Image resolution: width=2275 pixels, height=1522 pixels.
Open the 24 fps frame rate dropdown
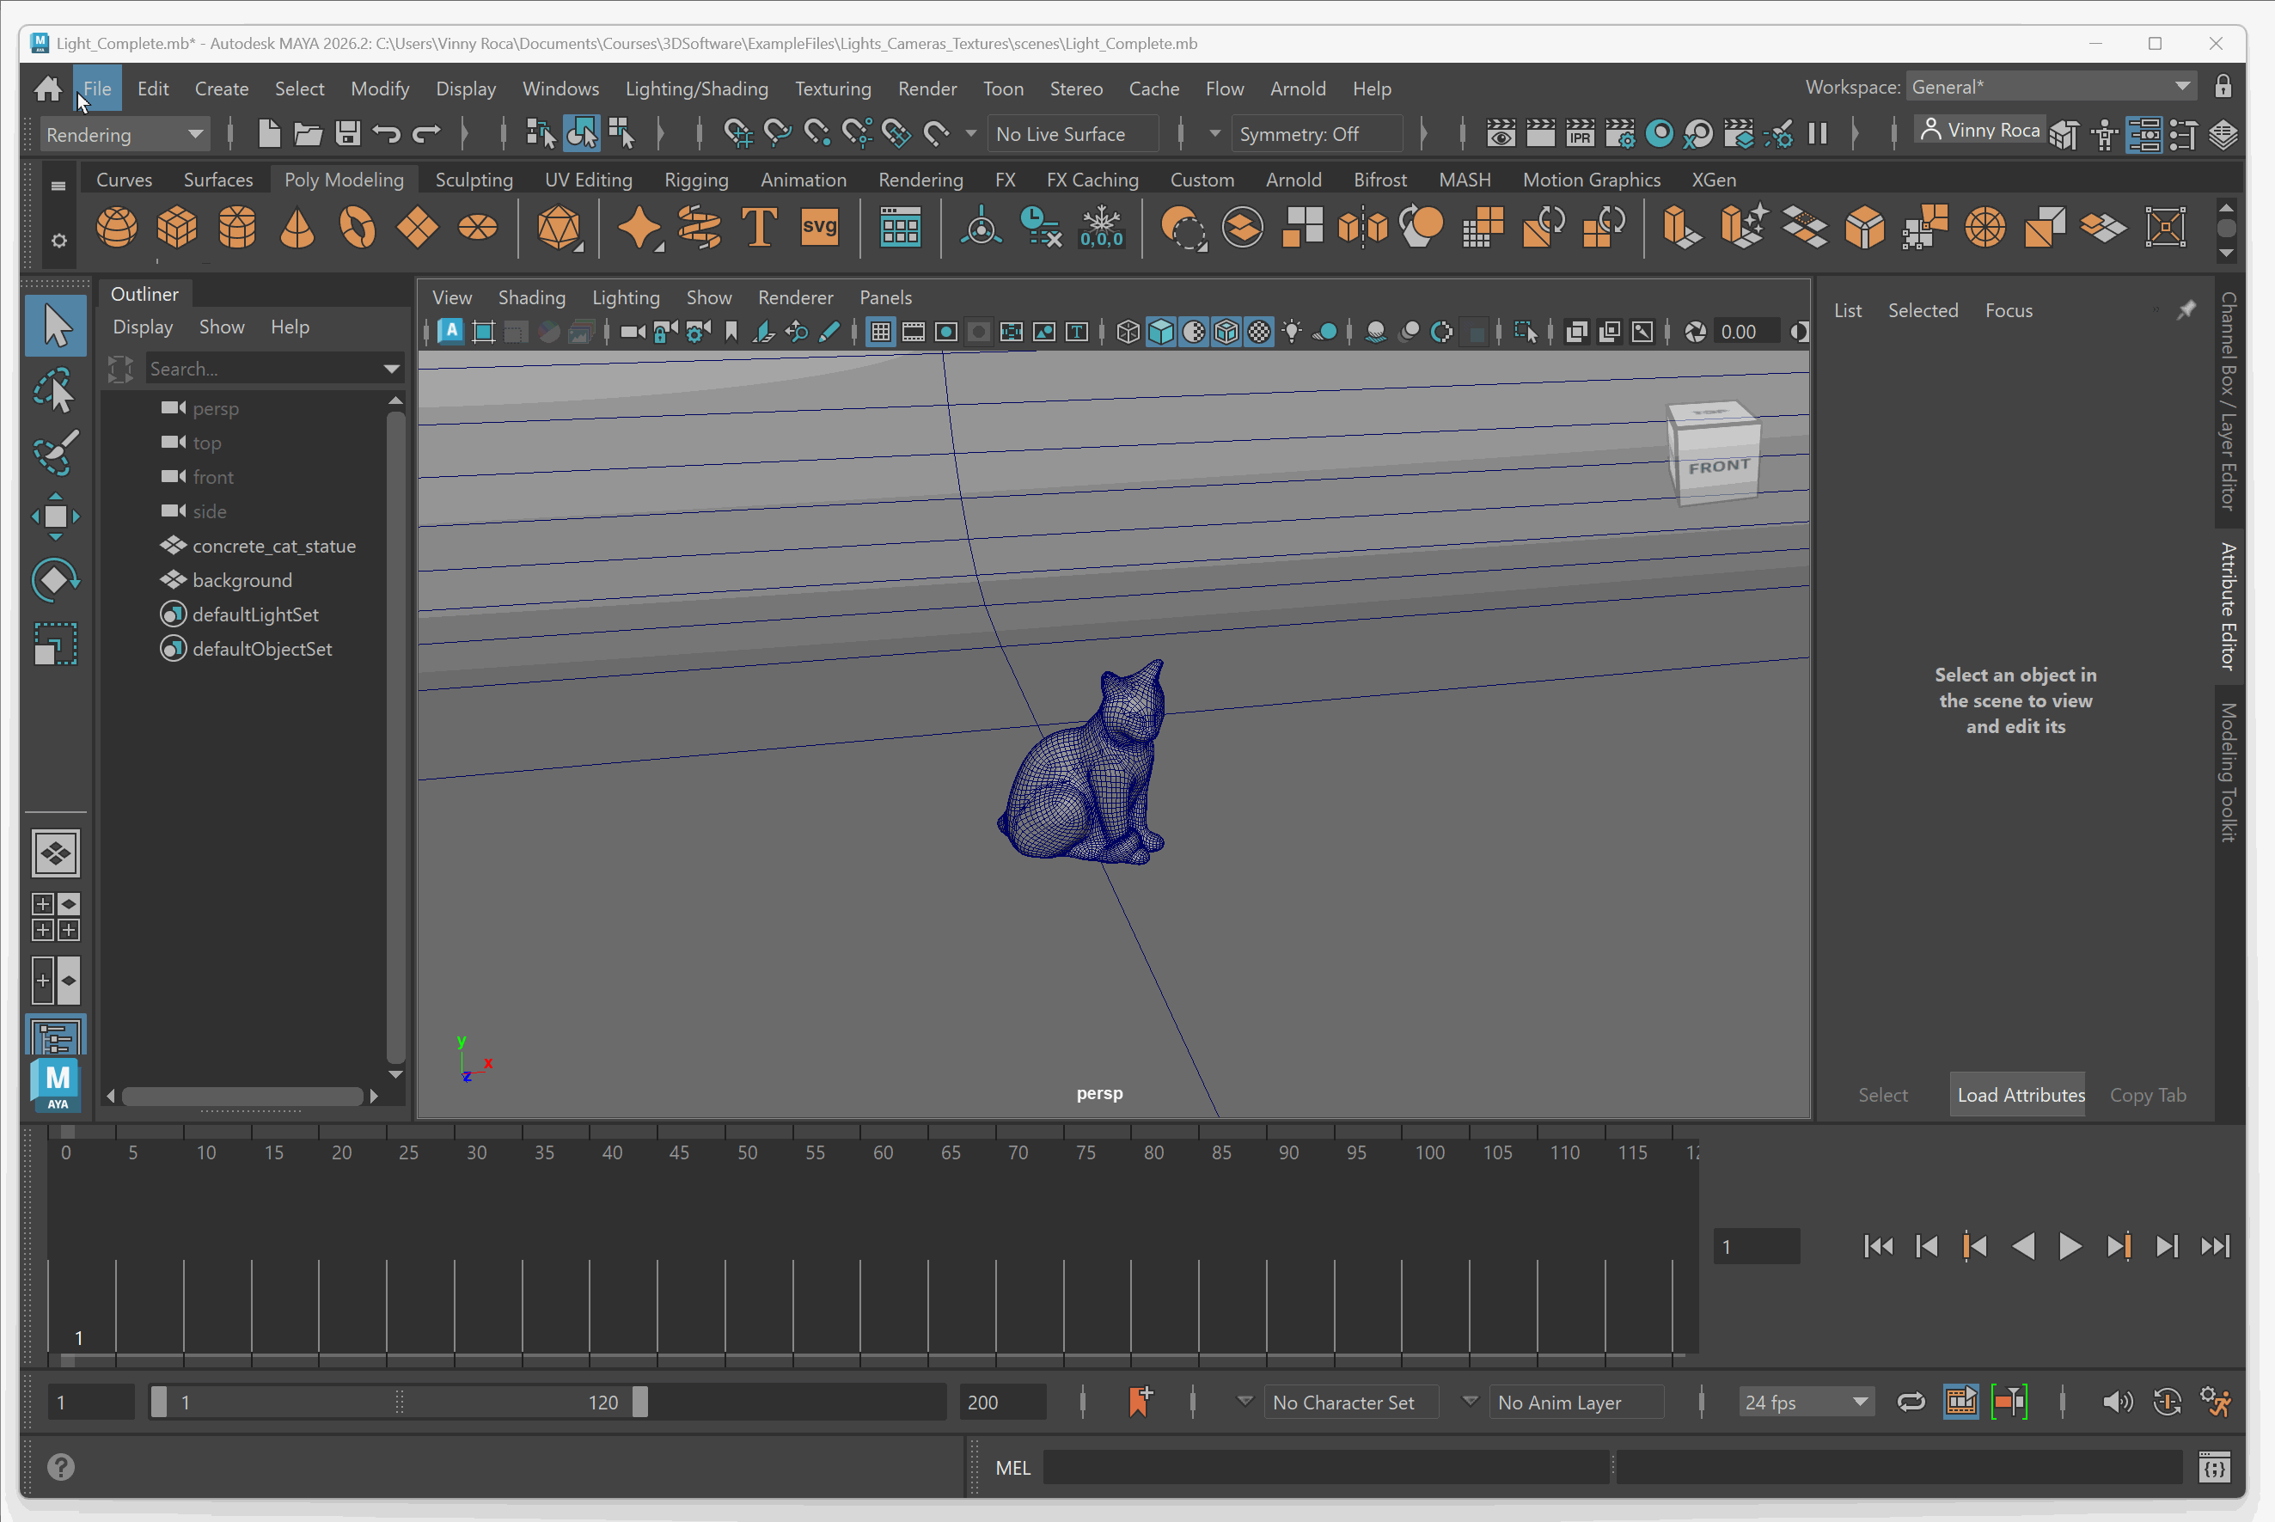[1804, 1402]
